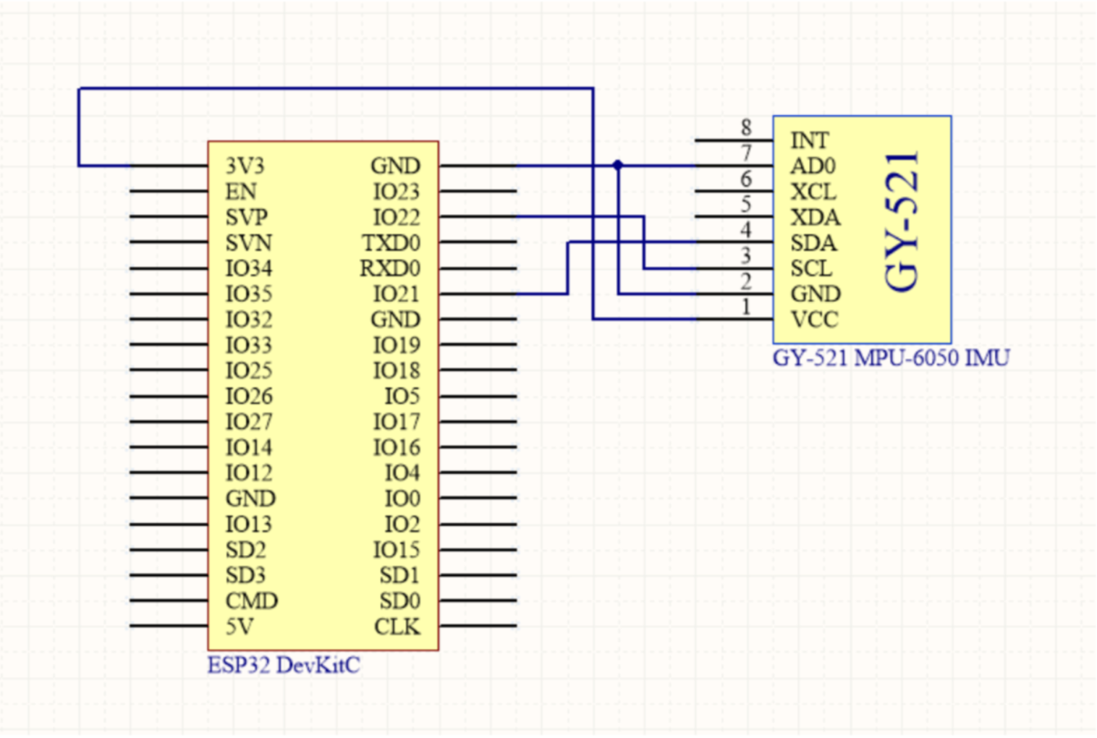Click the IO18 pin label
This screenshot has width=1097, height=738.
coord(396,370)
